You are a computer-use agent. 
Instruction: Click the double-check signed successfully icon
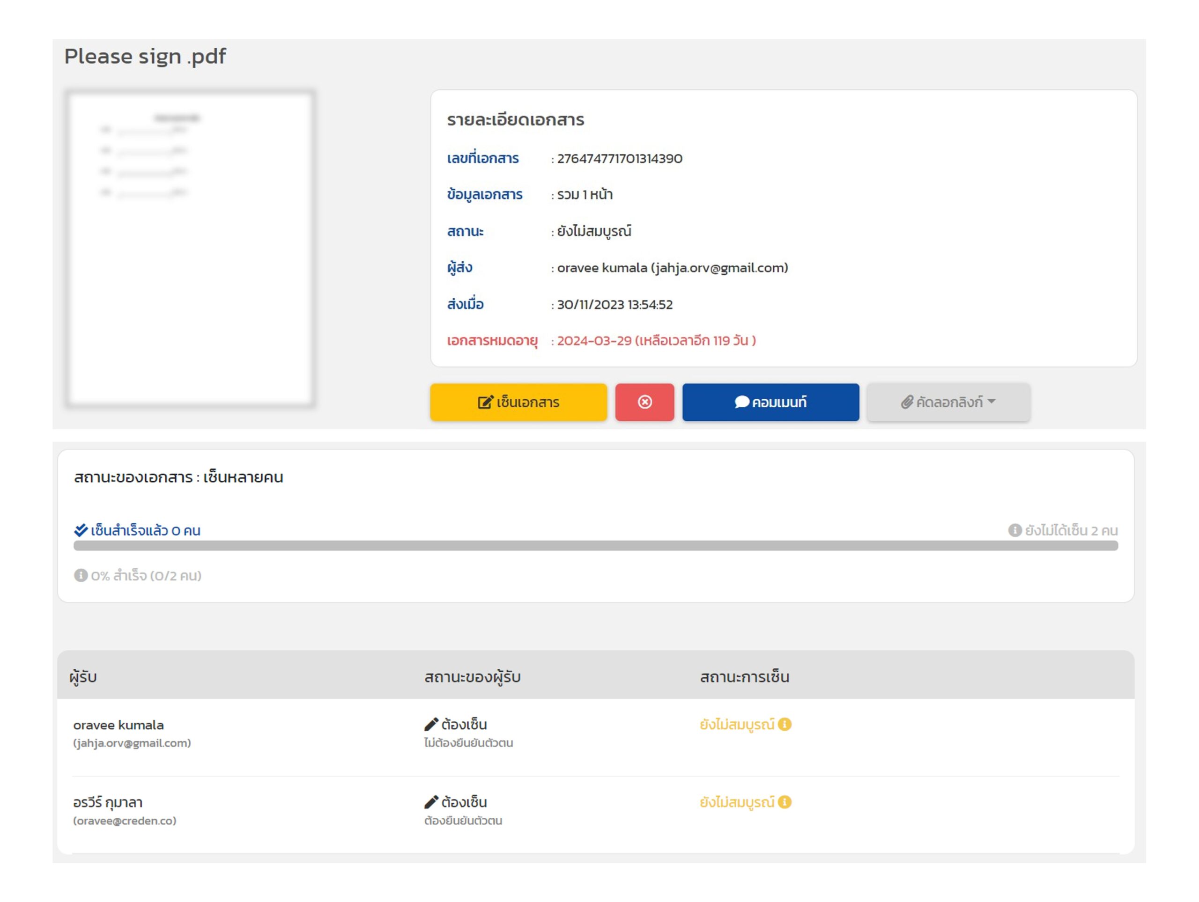81,530
